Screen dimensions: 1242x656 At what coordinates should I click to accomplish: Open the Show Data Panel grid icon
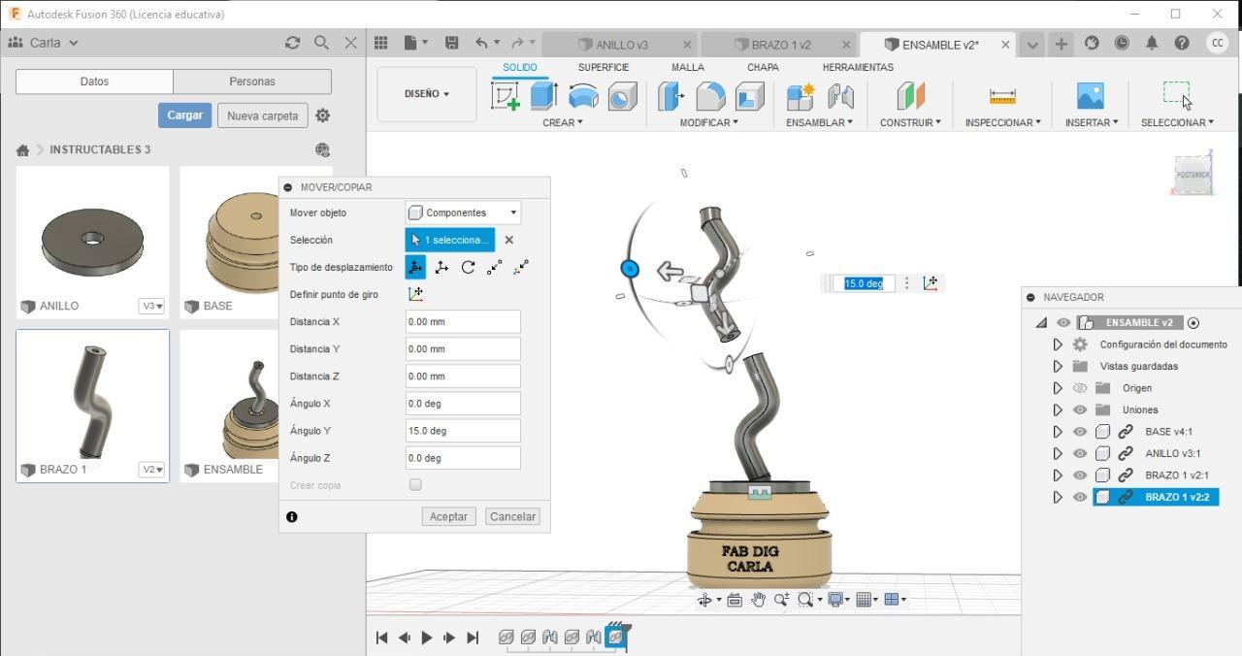click(381, 43)
